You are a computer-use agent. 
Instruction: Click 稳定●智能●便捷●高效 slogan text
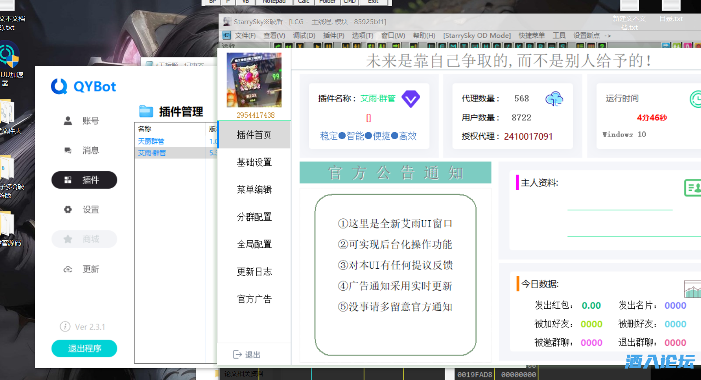click(x=368, y=136)
